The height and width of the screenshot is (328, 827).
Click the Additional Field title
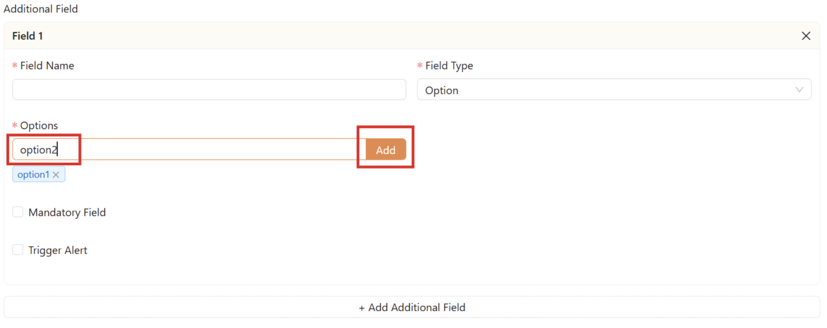click(x=40, y=9)
